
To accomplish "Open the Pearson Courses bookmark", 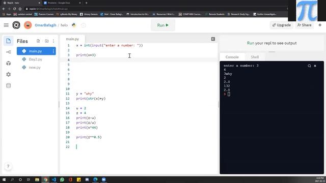I will pyautogui.click(x=44, y=14).
